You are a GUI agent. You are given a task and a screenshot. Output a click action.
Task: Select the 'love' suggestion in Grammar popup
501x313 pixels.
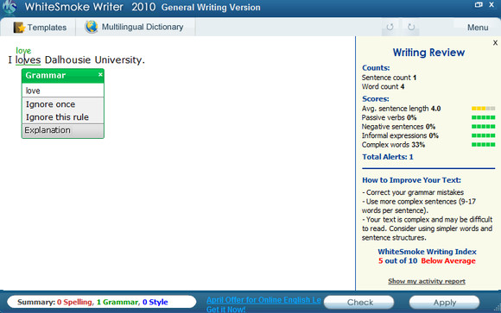pos(63,91)
